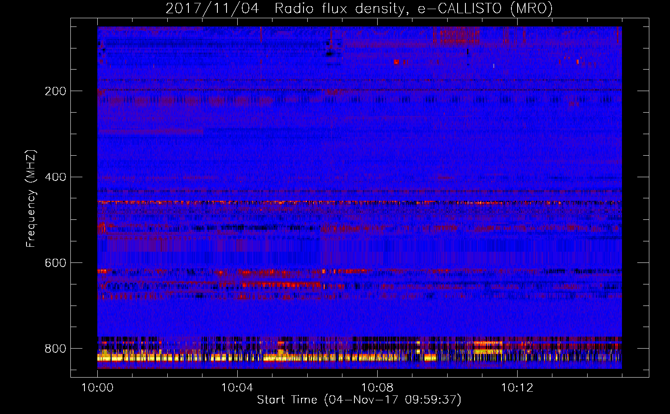Click the 600 frequency tick label
Screen dimensions: 670x414
(x=55, y=263)
